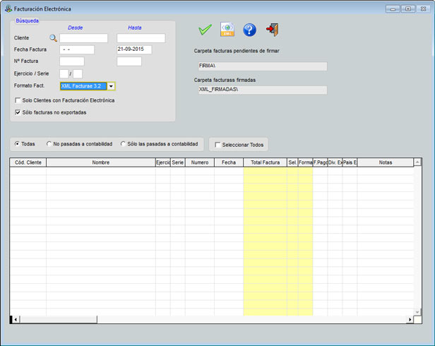
Task: Click the grid's vertical scrollbar up arrow
Action: [417, 162]
